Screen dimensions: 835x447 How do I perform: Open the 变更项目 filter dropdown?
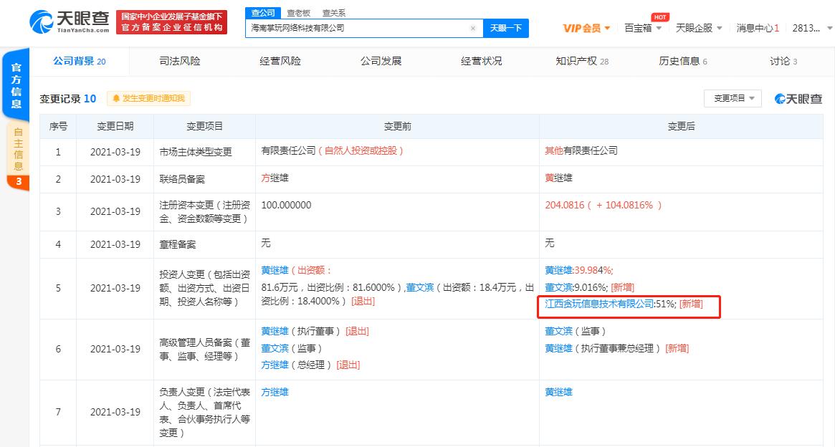pos(733,98)
